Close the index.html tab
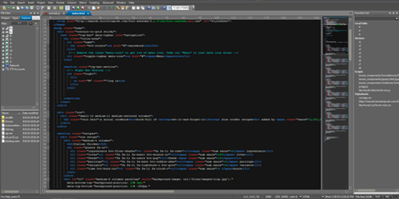 tap(88, 13)
